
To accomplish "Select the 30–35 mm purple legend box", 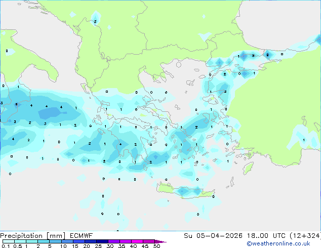I will point(114,241).
